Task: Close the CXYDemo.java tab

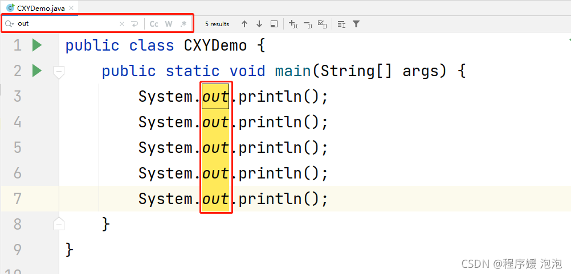Action: coord(71,8)
